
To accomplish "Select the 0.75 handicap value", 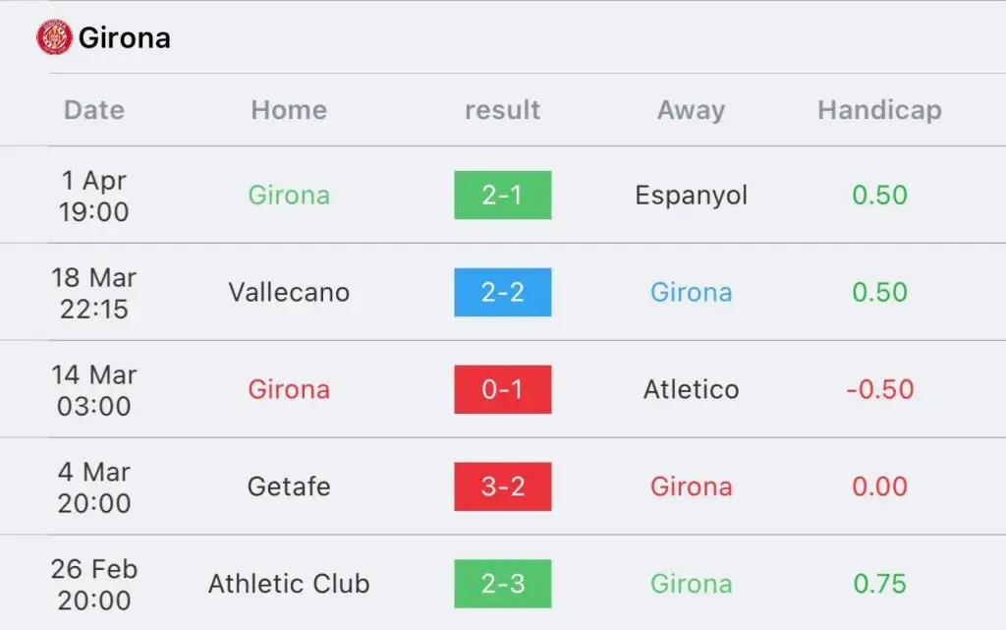I will click(x=879, y=584).
